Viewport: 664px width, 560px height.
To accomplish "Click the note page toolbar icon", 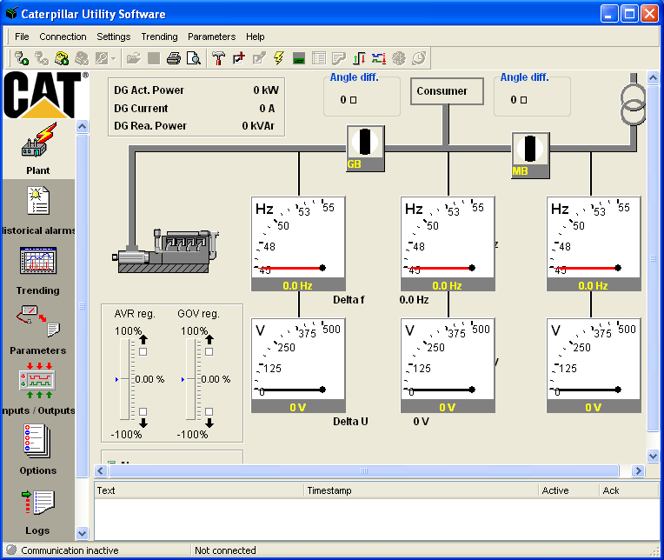I will coord(339,58).
